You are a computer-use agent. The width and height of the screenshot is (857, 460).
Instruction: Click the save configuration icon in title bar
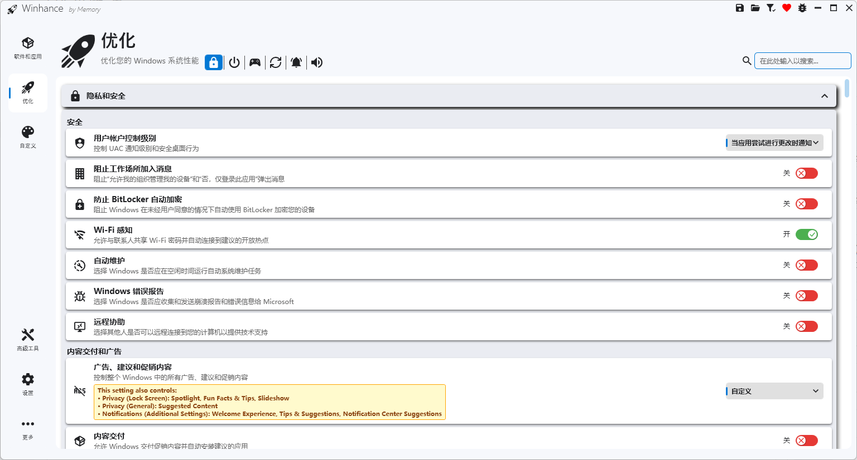740,8
